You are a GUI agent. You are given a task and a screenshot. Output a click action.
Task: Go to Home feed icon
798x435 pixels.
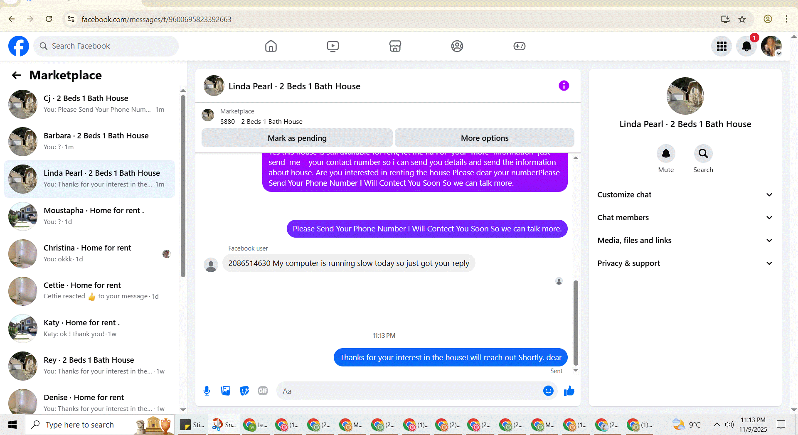[x=271, y=46]
